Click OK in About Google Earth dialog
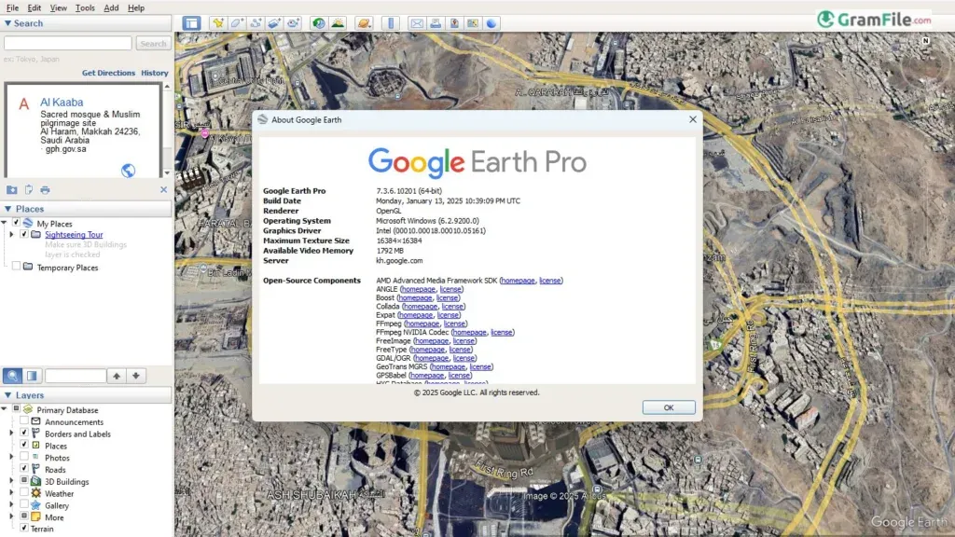 669,407
